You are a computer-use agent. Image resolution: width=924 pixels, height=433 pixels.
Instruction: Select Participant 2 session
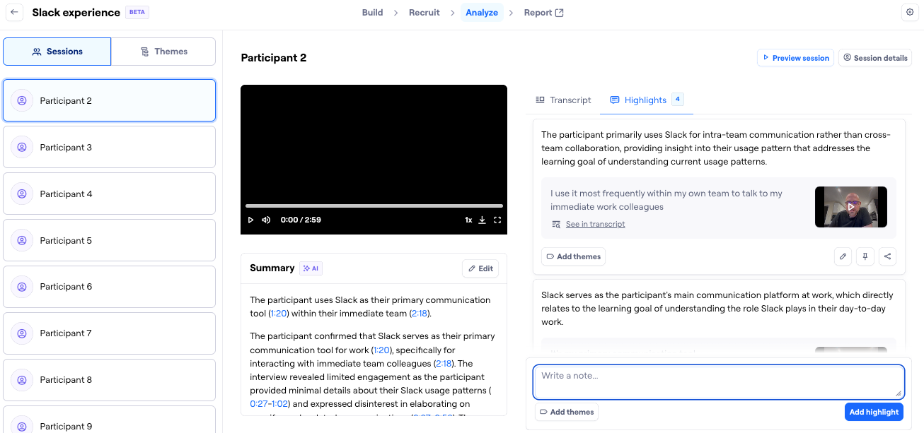(x=109, y=101)
